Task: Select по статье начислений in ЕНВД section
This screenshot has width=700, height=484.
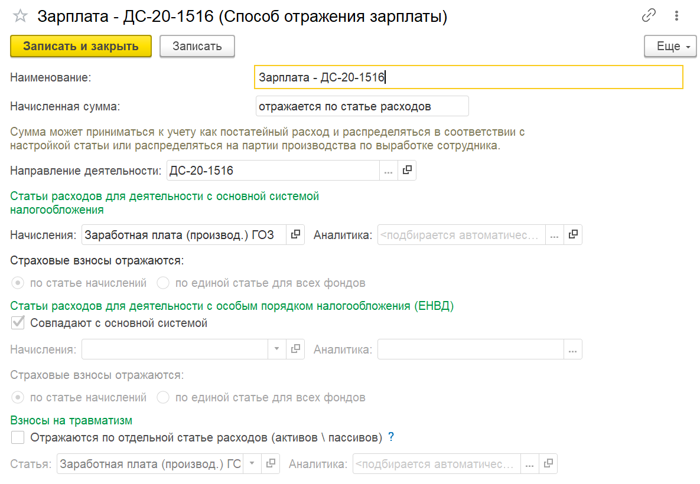Action: (x=18, y=397)
